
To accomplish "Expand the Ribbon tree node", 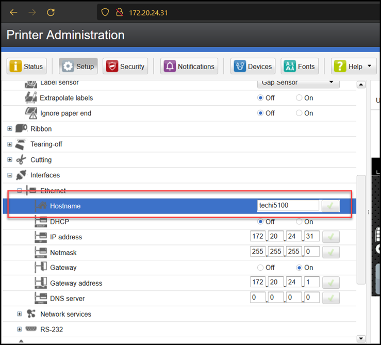I will [10, 129].
